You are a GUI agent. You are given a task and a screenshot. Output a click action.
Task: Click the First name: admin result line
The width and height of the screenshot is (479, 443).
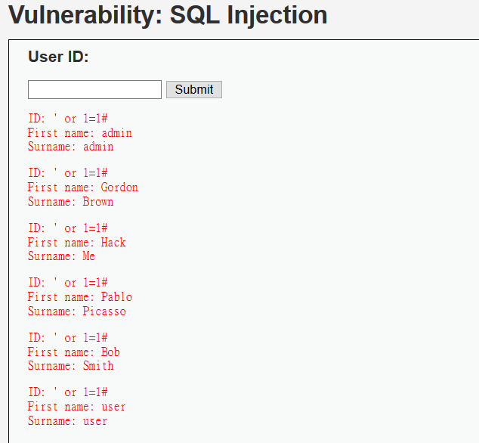[x=80, y=133]
